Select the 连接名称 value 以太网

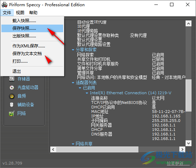pyautogui.click(x=158, y=98)
